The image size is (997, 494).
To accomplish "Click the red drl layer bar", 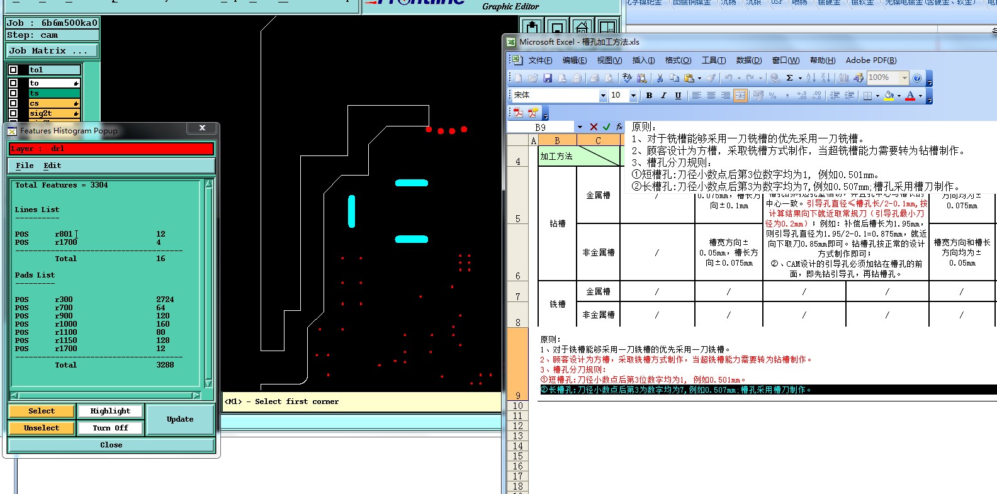I will point(111,149).
